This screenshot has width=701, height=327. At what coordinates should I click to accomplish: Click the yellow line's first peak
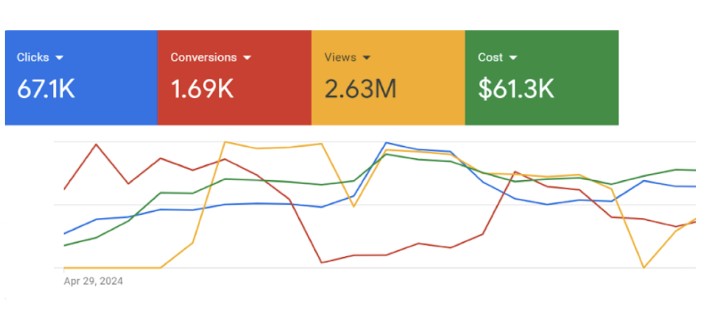[225, 142]
